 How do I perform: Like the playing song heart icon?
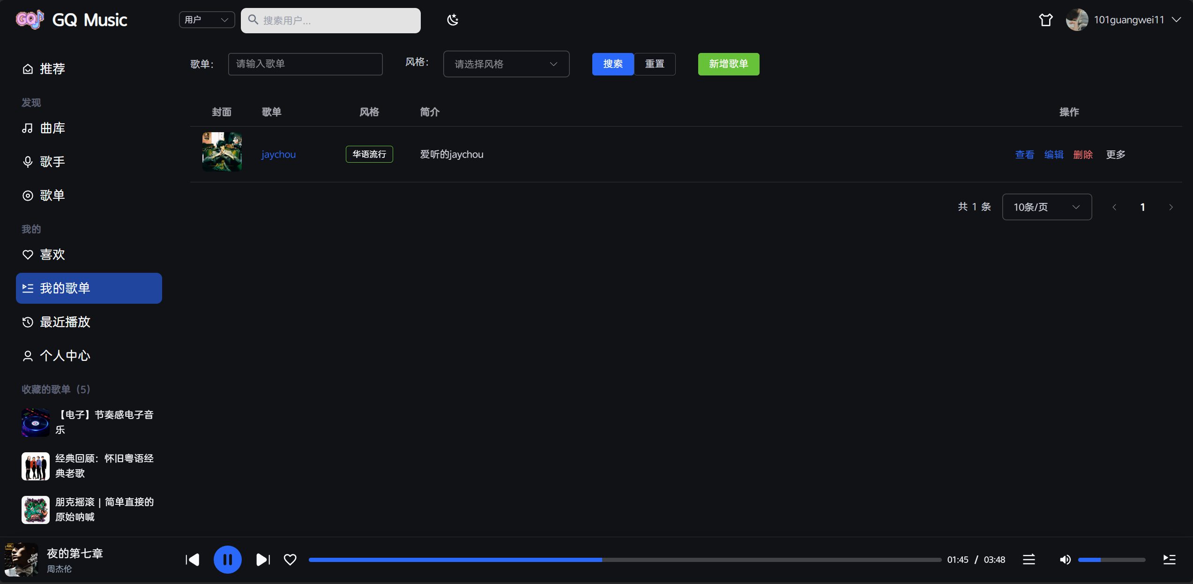point(290,559)
